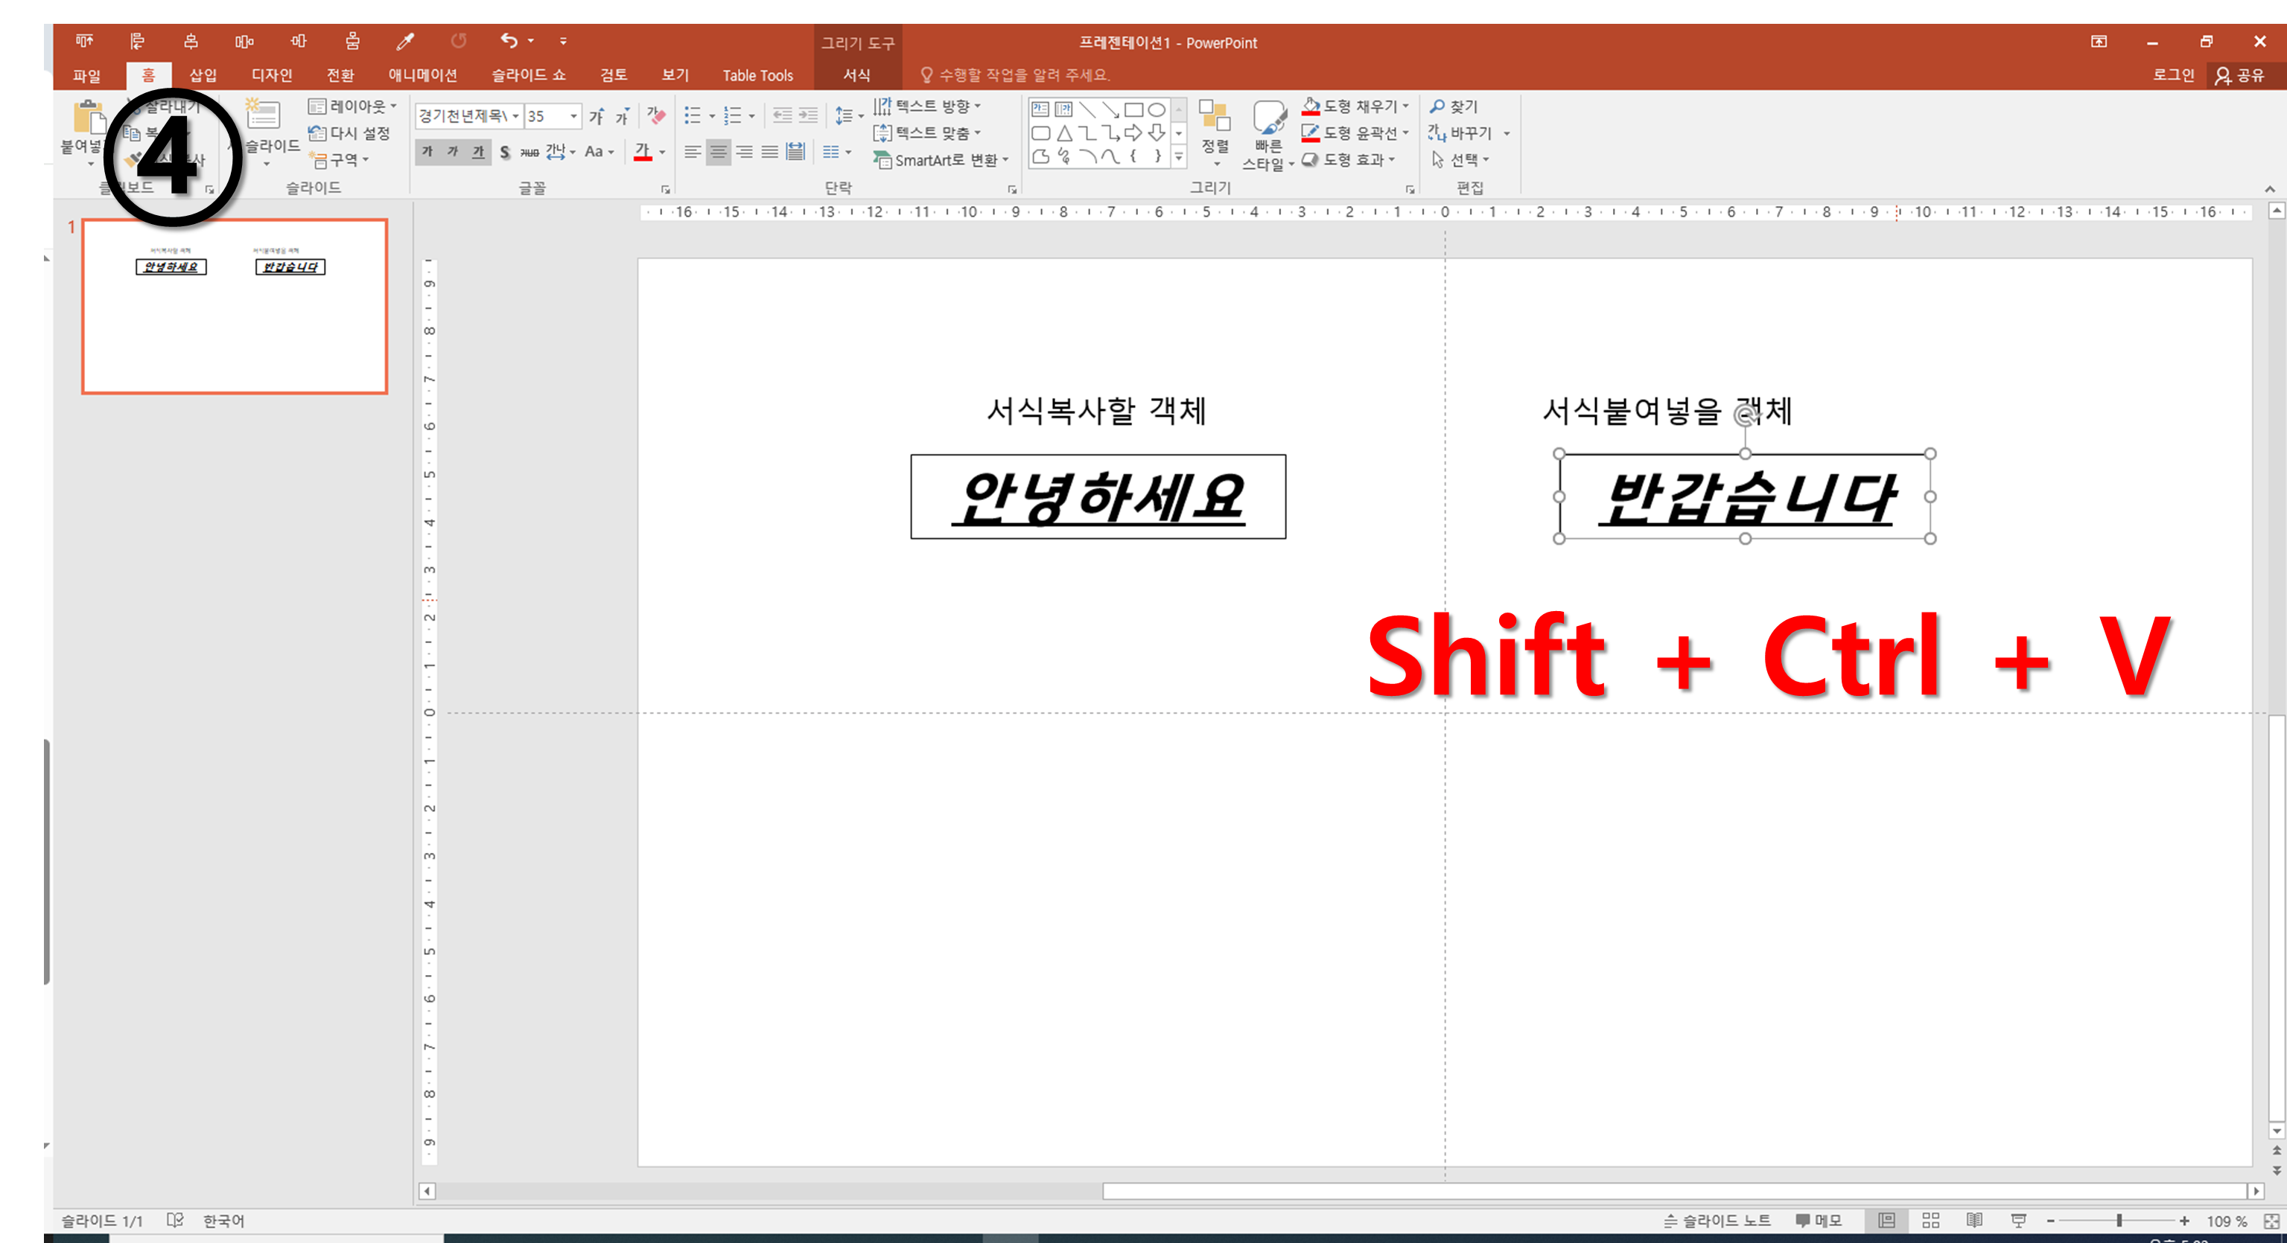Select the oval shape in shapes gallery

click(1156, 110)
